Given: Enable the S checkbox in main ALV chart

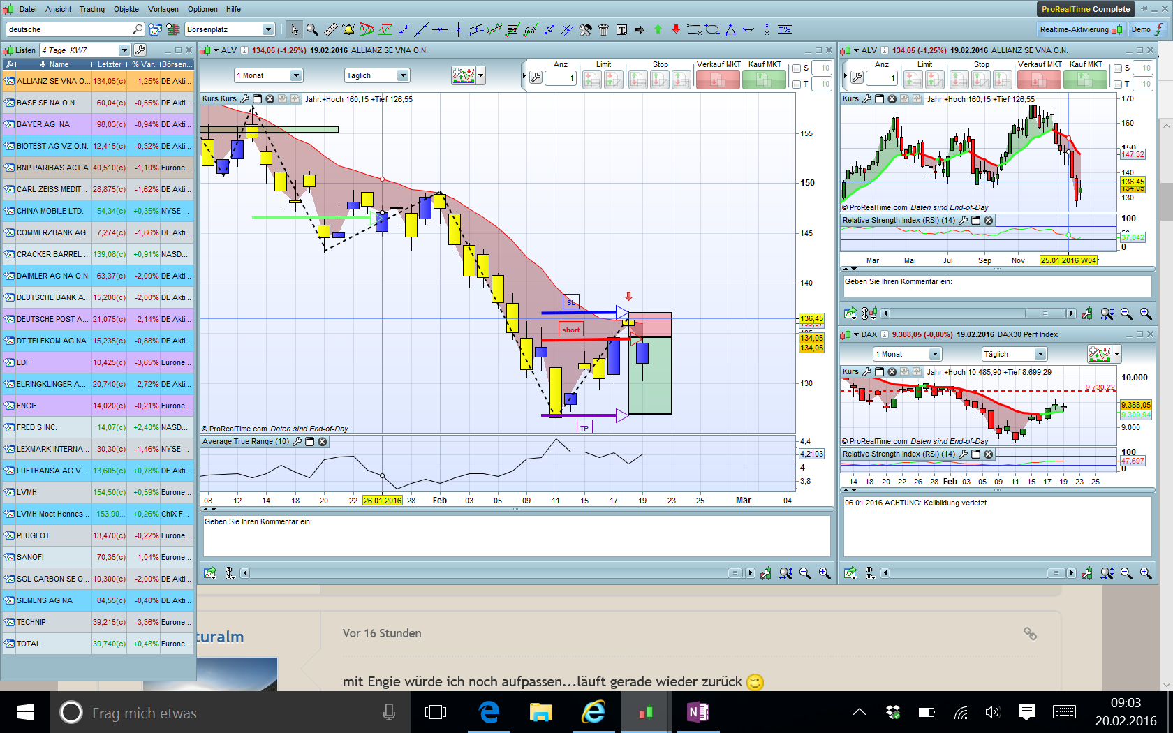Looking at the screenshot, I should [x=797, y=68].
